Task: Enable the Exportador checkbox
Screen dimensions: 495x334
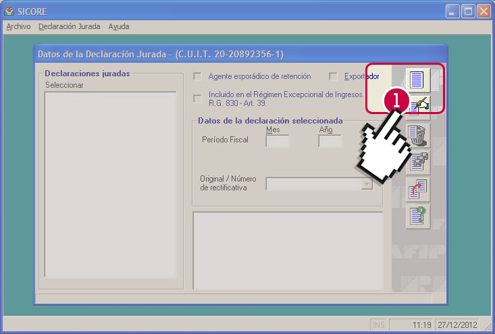Action: click(333, 76)
